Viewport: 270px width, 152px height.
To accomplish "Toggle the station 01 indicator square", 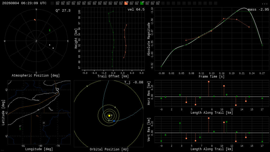I will [x=57, y=3].
